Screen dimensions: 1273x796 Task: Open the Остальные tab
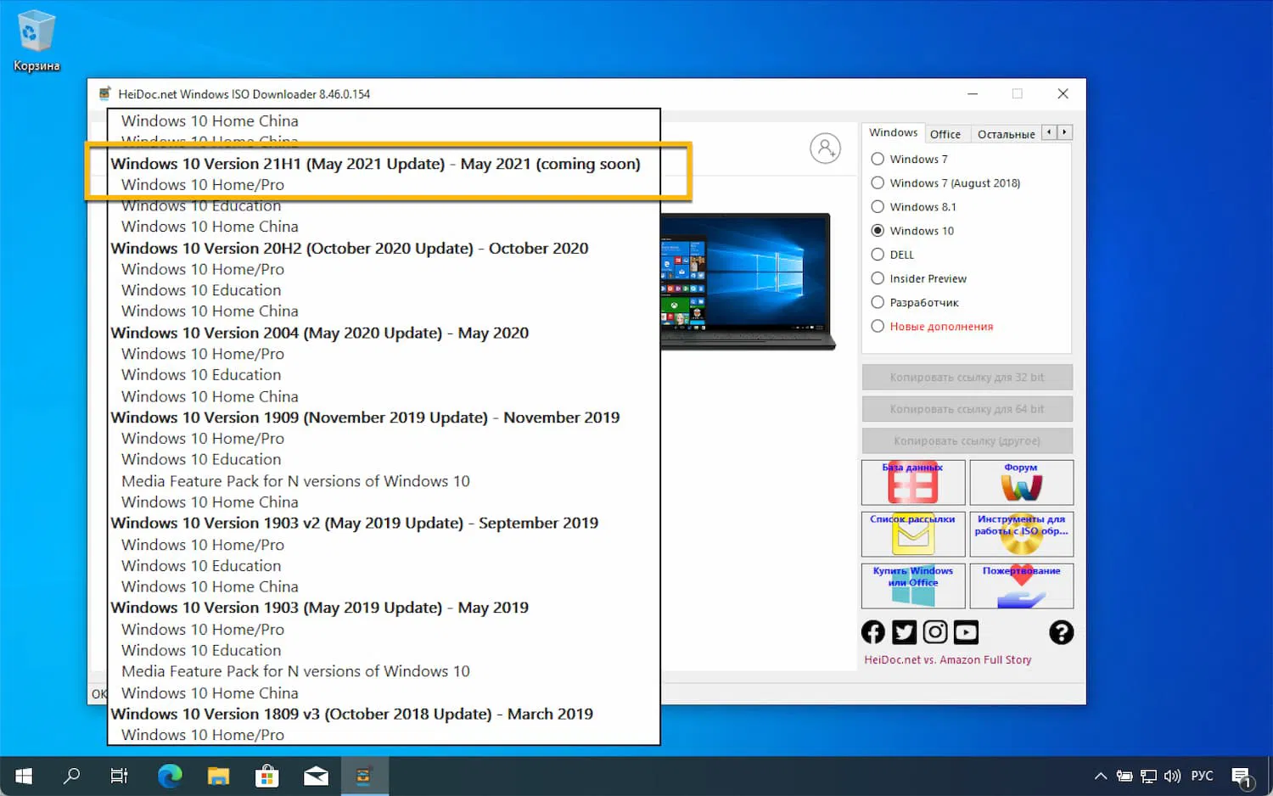1007,133
